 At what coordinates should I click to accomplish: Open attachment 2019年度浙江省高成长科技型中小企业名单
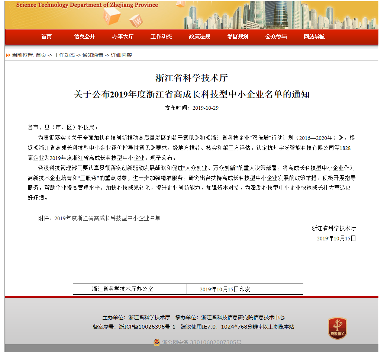(107, 218)
